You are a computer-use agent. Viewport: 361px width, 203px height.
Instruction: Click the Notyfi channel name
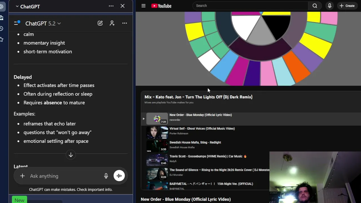pos(173,161)
